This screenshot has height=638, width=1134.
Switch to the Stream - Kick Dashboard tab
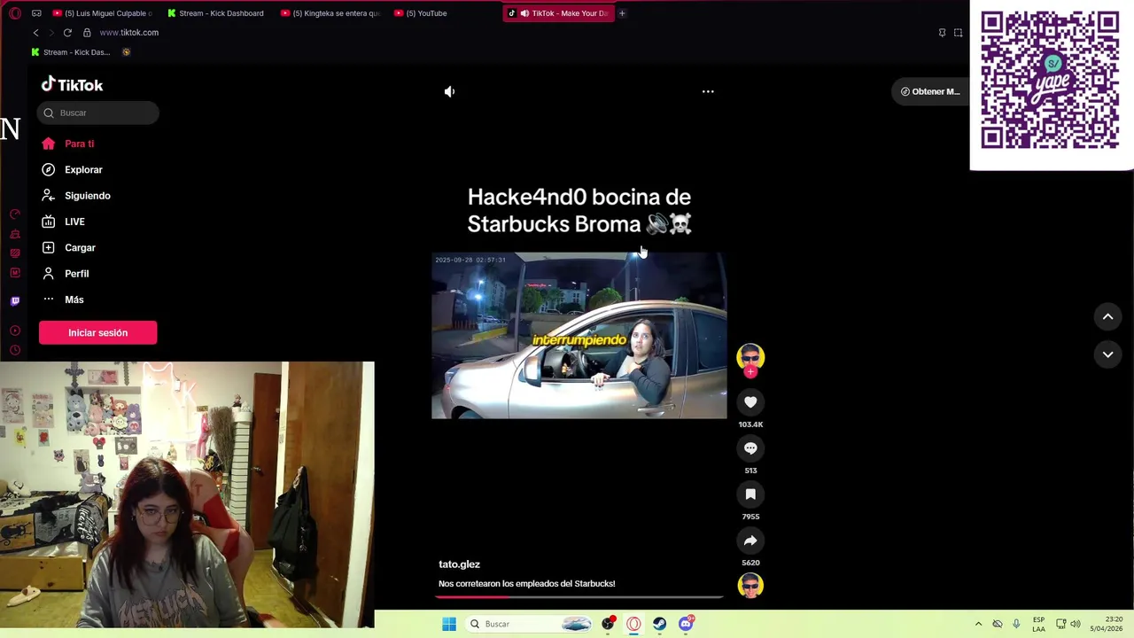215,13
